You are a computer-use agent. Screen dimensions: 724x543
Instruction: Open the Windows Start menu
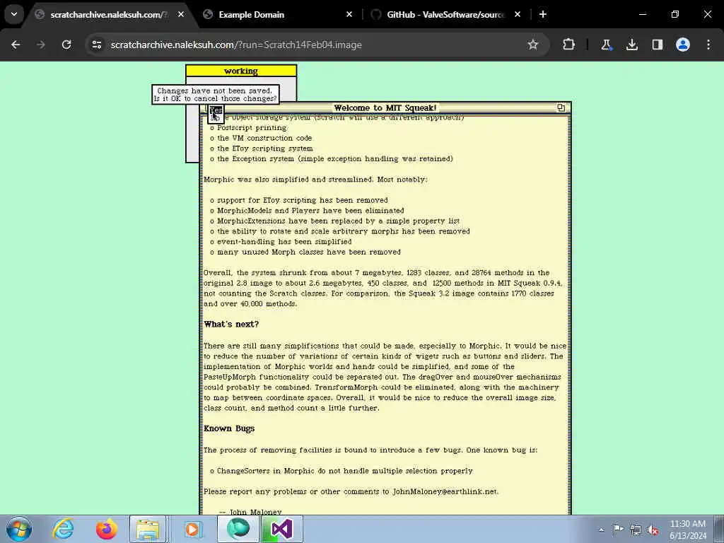[19, 529]
